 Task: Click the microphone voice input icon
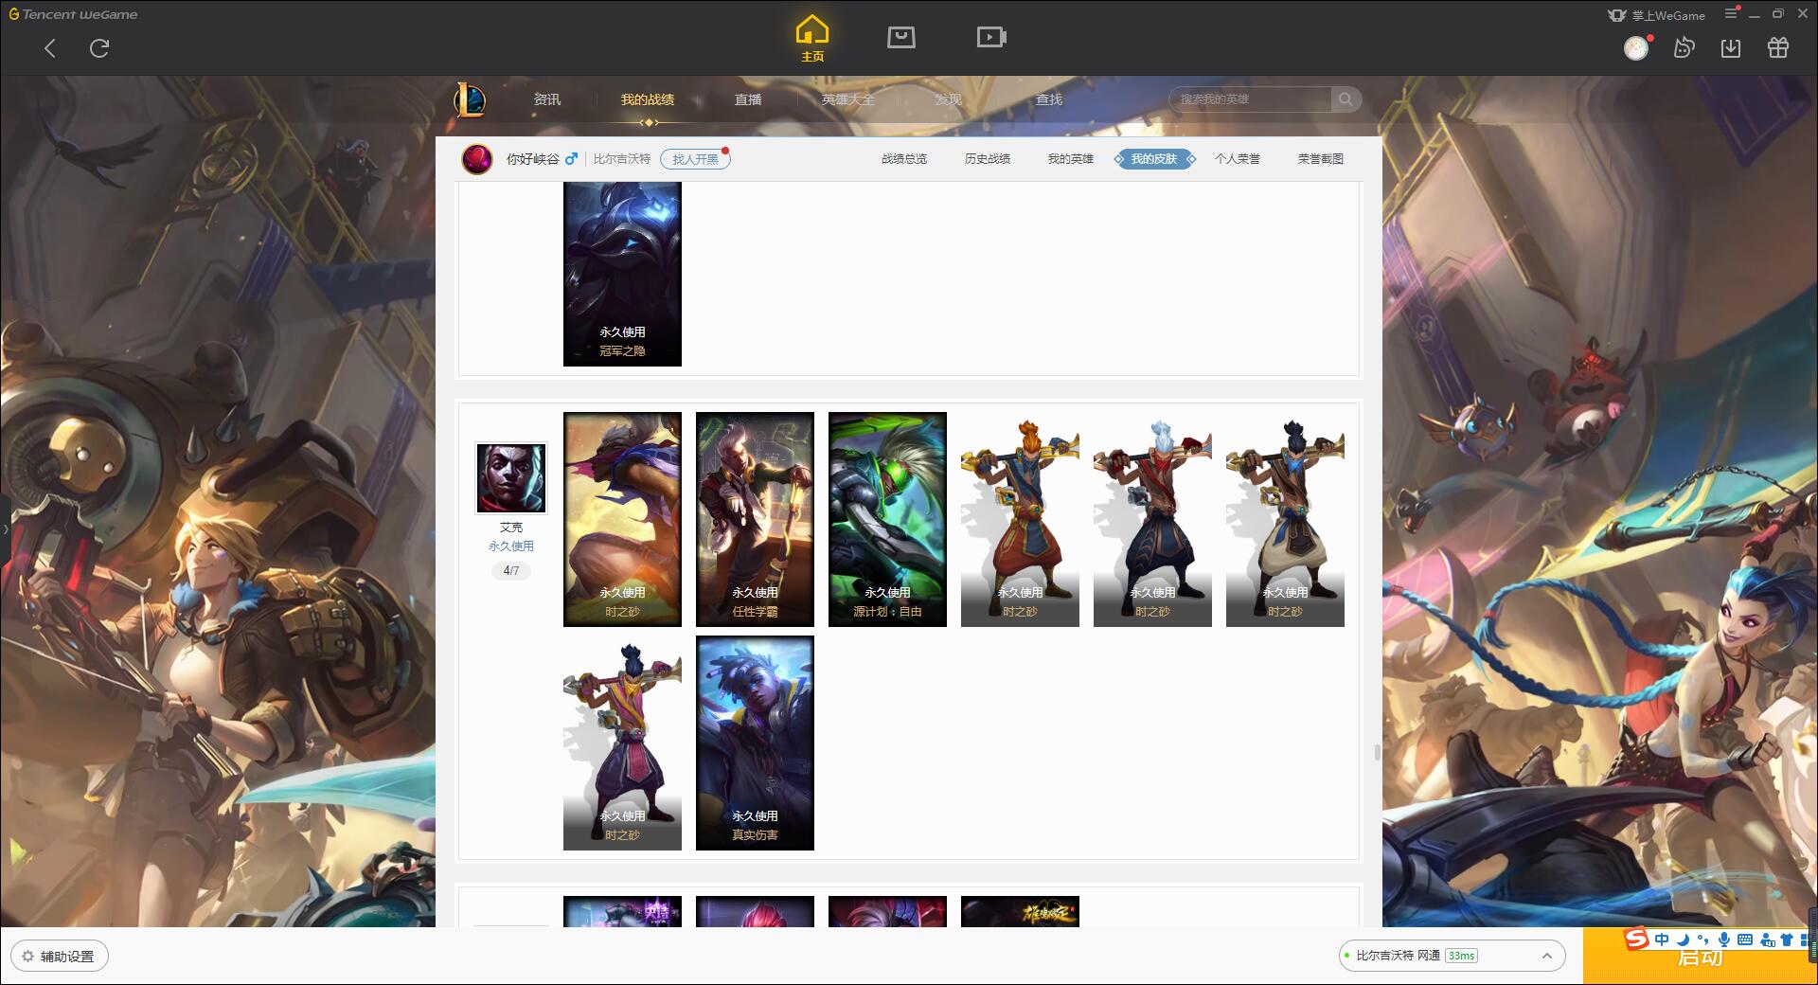[x=1724, y=940]
